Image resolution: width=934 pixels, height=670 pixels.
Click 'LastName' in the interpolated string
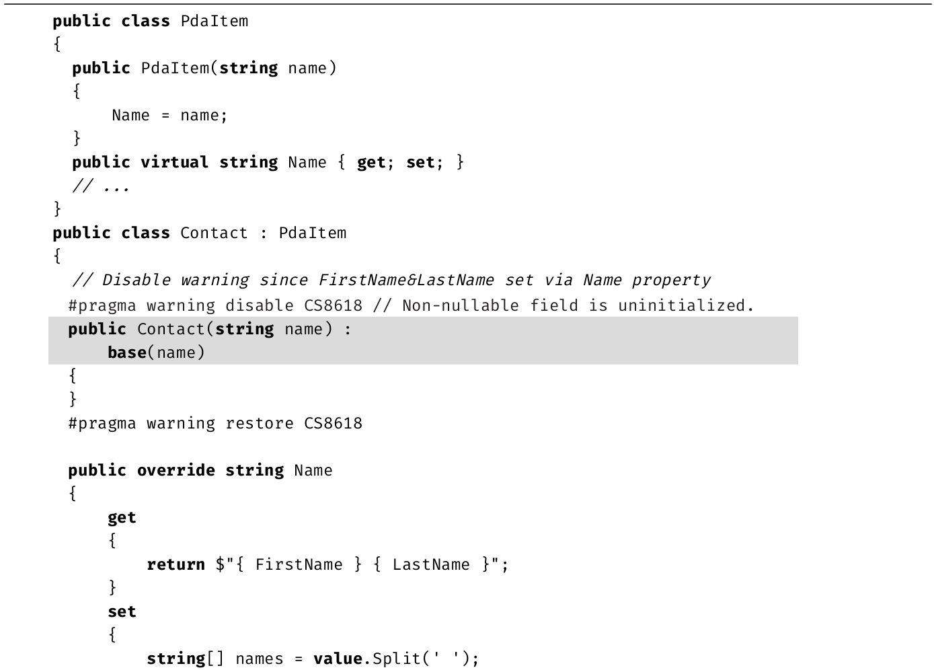pos(431,564)
